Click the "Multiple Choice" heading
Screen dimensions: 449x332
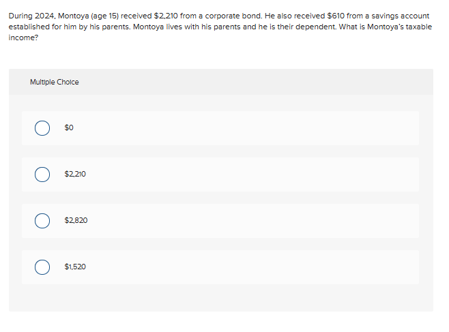(54, 82)
